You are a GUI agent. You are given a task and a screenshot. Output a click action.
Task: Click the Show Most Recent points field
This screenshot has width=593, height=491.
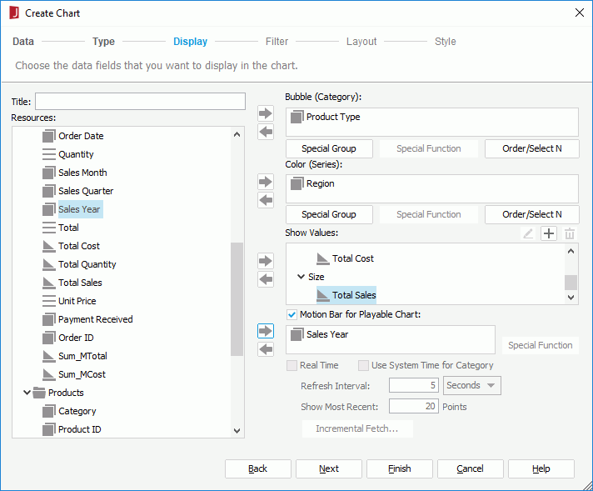(x=414, y=406)
